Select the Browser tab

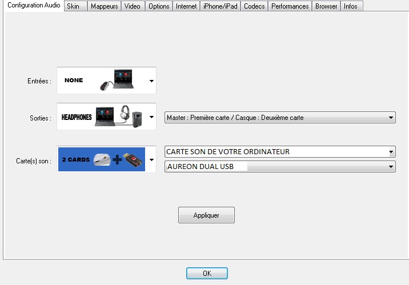[x=326, y=6]
